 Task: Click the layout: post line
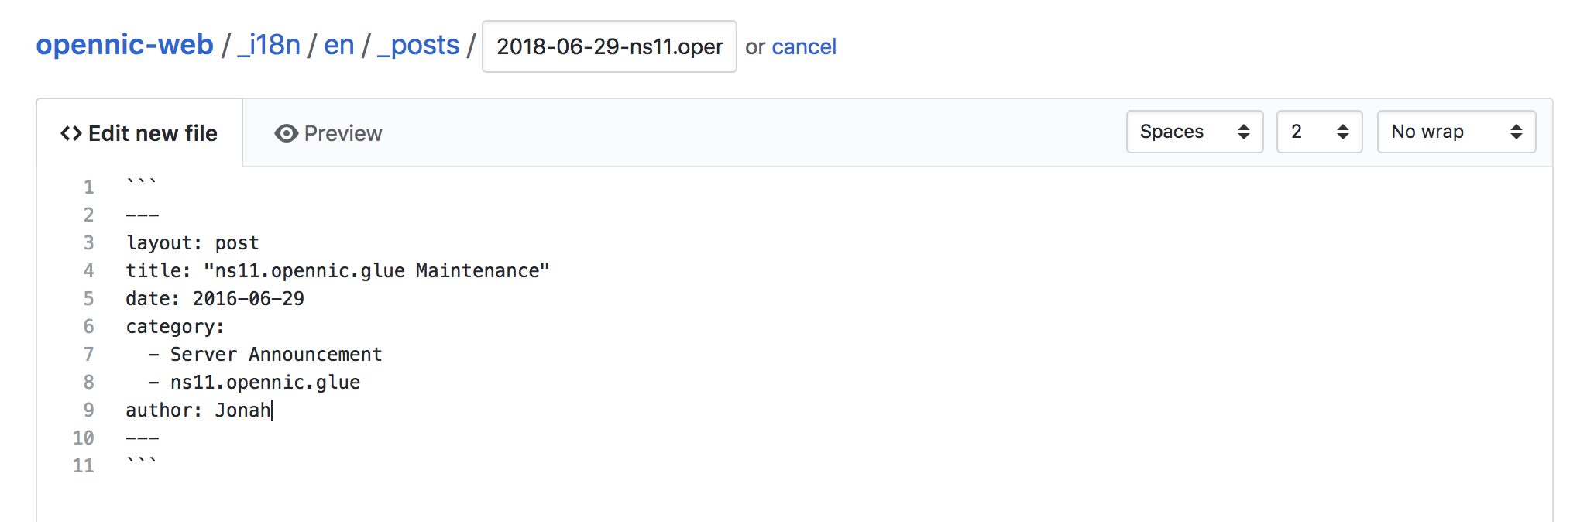pos(192,243)
